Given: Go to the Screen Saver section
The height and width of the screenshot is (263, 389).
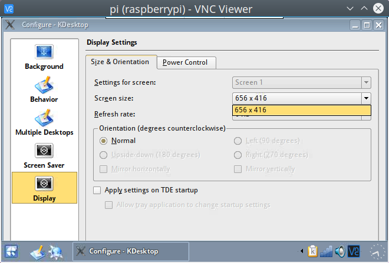Looking at the screenshot, I should pyautogui.click(x=44, y=156).
